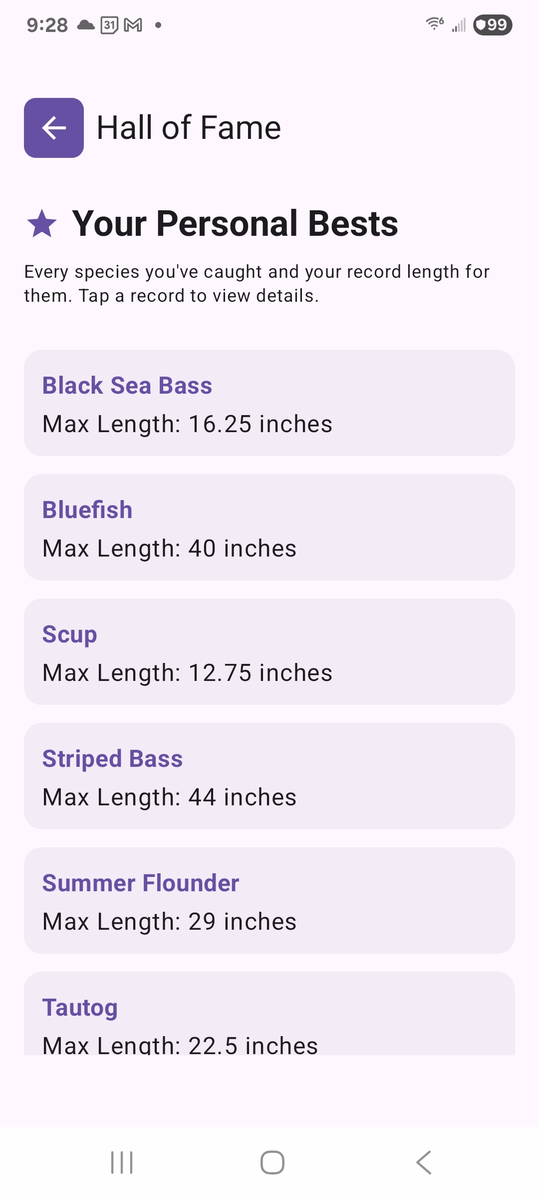Open the Black Sea Bass record
The image size is (539, 1199).
click(269, 403)
